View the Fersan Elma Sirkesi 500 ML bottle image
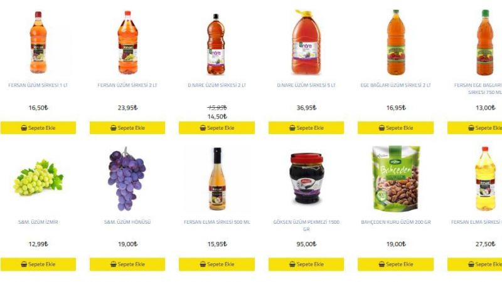This screenshot has width=502, height=282. tap(217, 179)
